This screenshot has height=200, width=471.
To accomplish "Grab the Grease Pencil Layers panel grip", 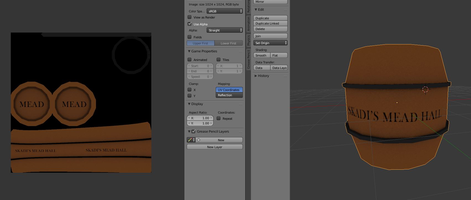I will 241,132.
